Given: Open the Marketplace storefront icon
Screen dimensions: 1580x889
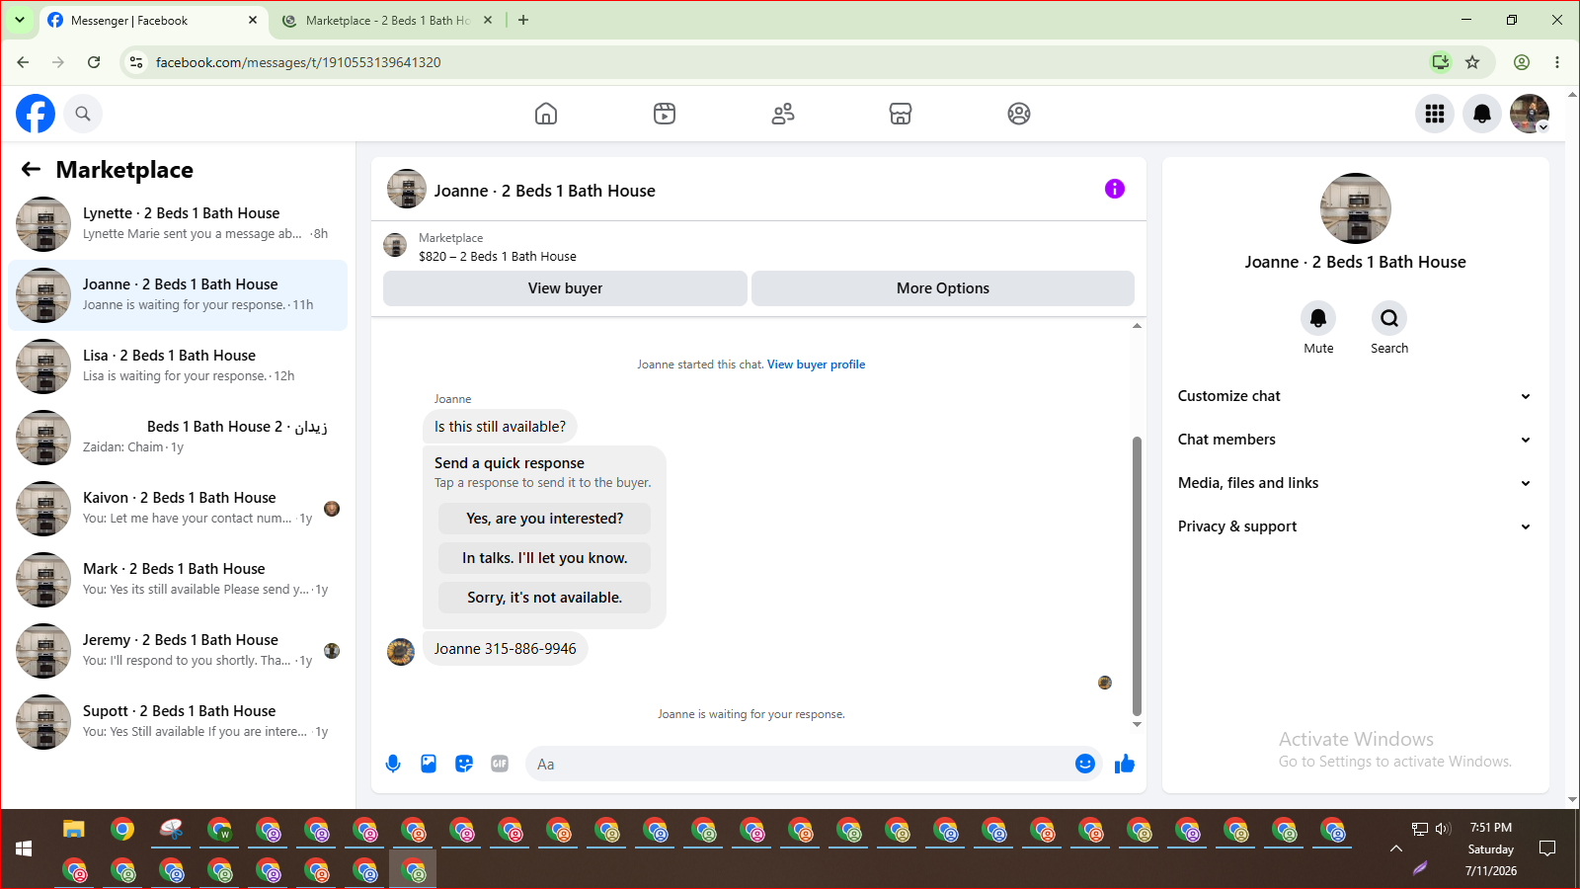Looking at the screenshot, I should [901, 114].
